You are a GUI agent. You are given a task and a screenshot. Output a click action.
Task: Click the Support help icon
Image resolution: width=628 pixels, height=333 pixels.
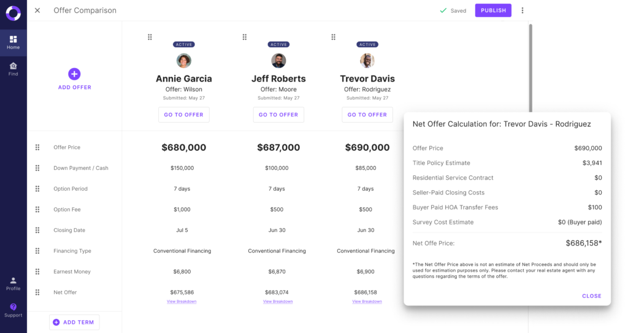coord(13,307)
